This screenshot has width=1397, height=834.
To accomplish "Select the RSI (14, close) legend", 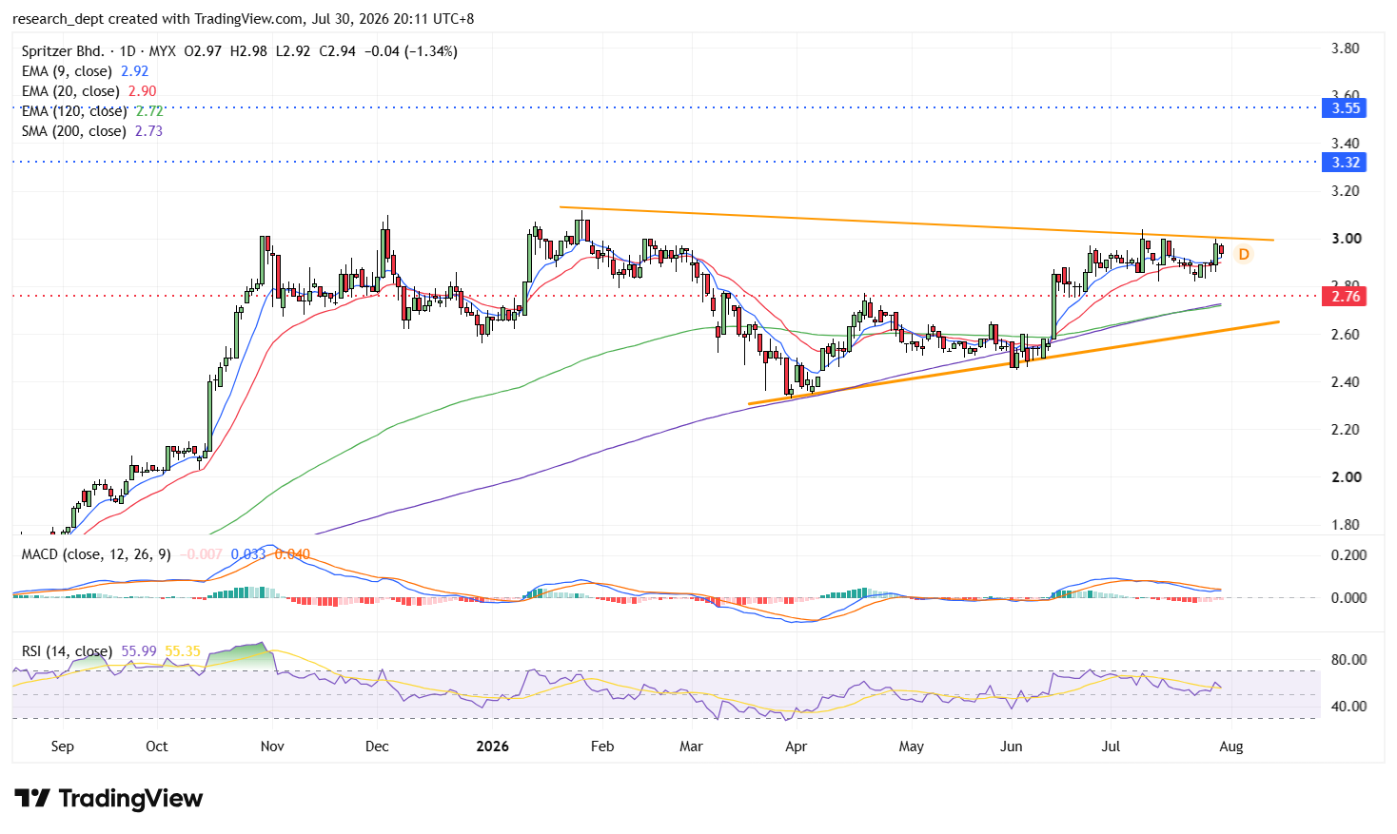I will [67, 651].
